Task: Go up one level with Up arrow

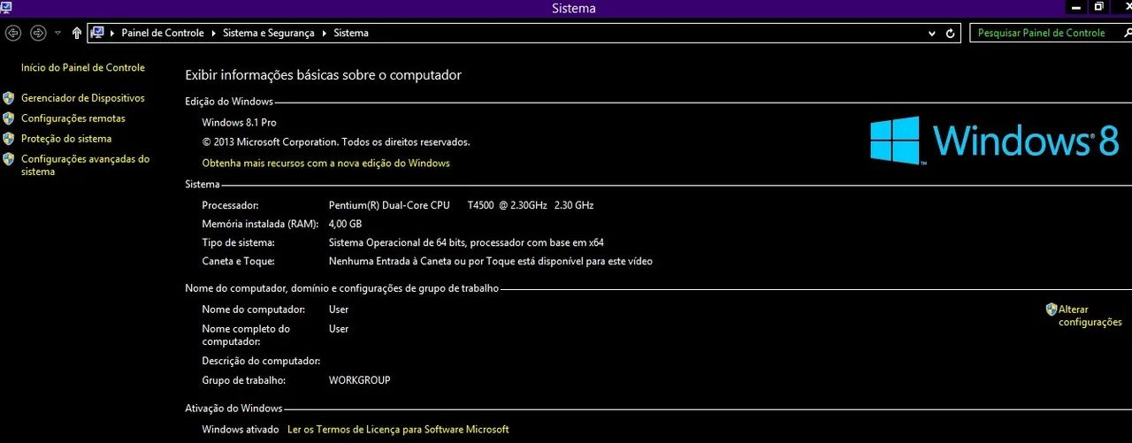Action: point(77,33)
